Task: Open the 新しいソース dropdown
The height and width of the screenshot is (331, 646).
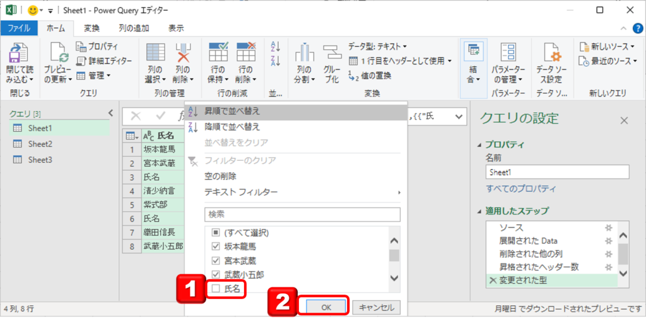Action: point(608,46)
